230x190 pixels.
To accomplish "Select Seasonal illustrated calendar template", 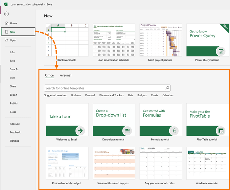I will tap(114, 163).
